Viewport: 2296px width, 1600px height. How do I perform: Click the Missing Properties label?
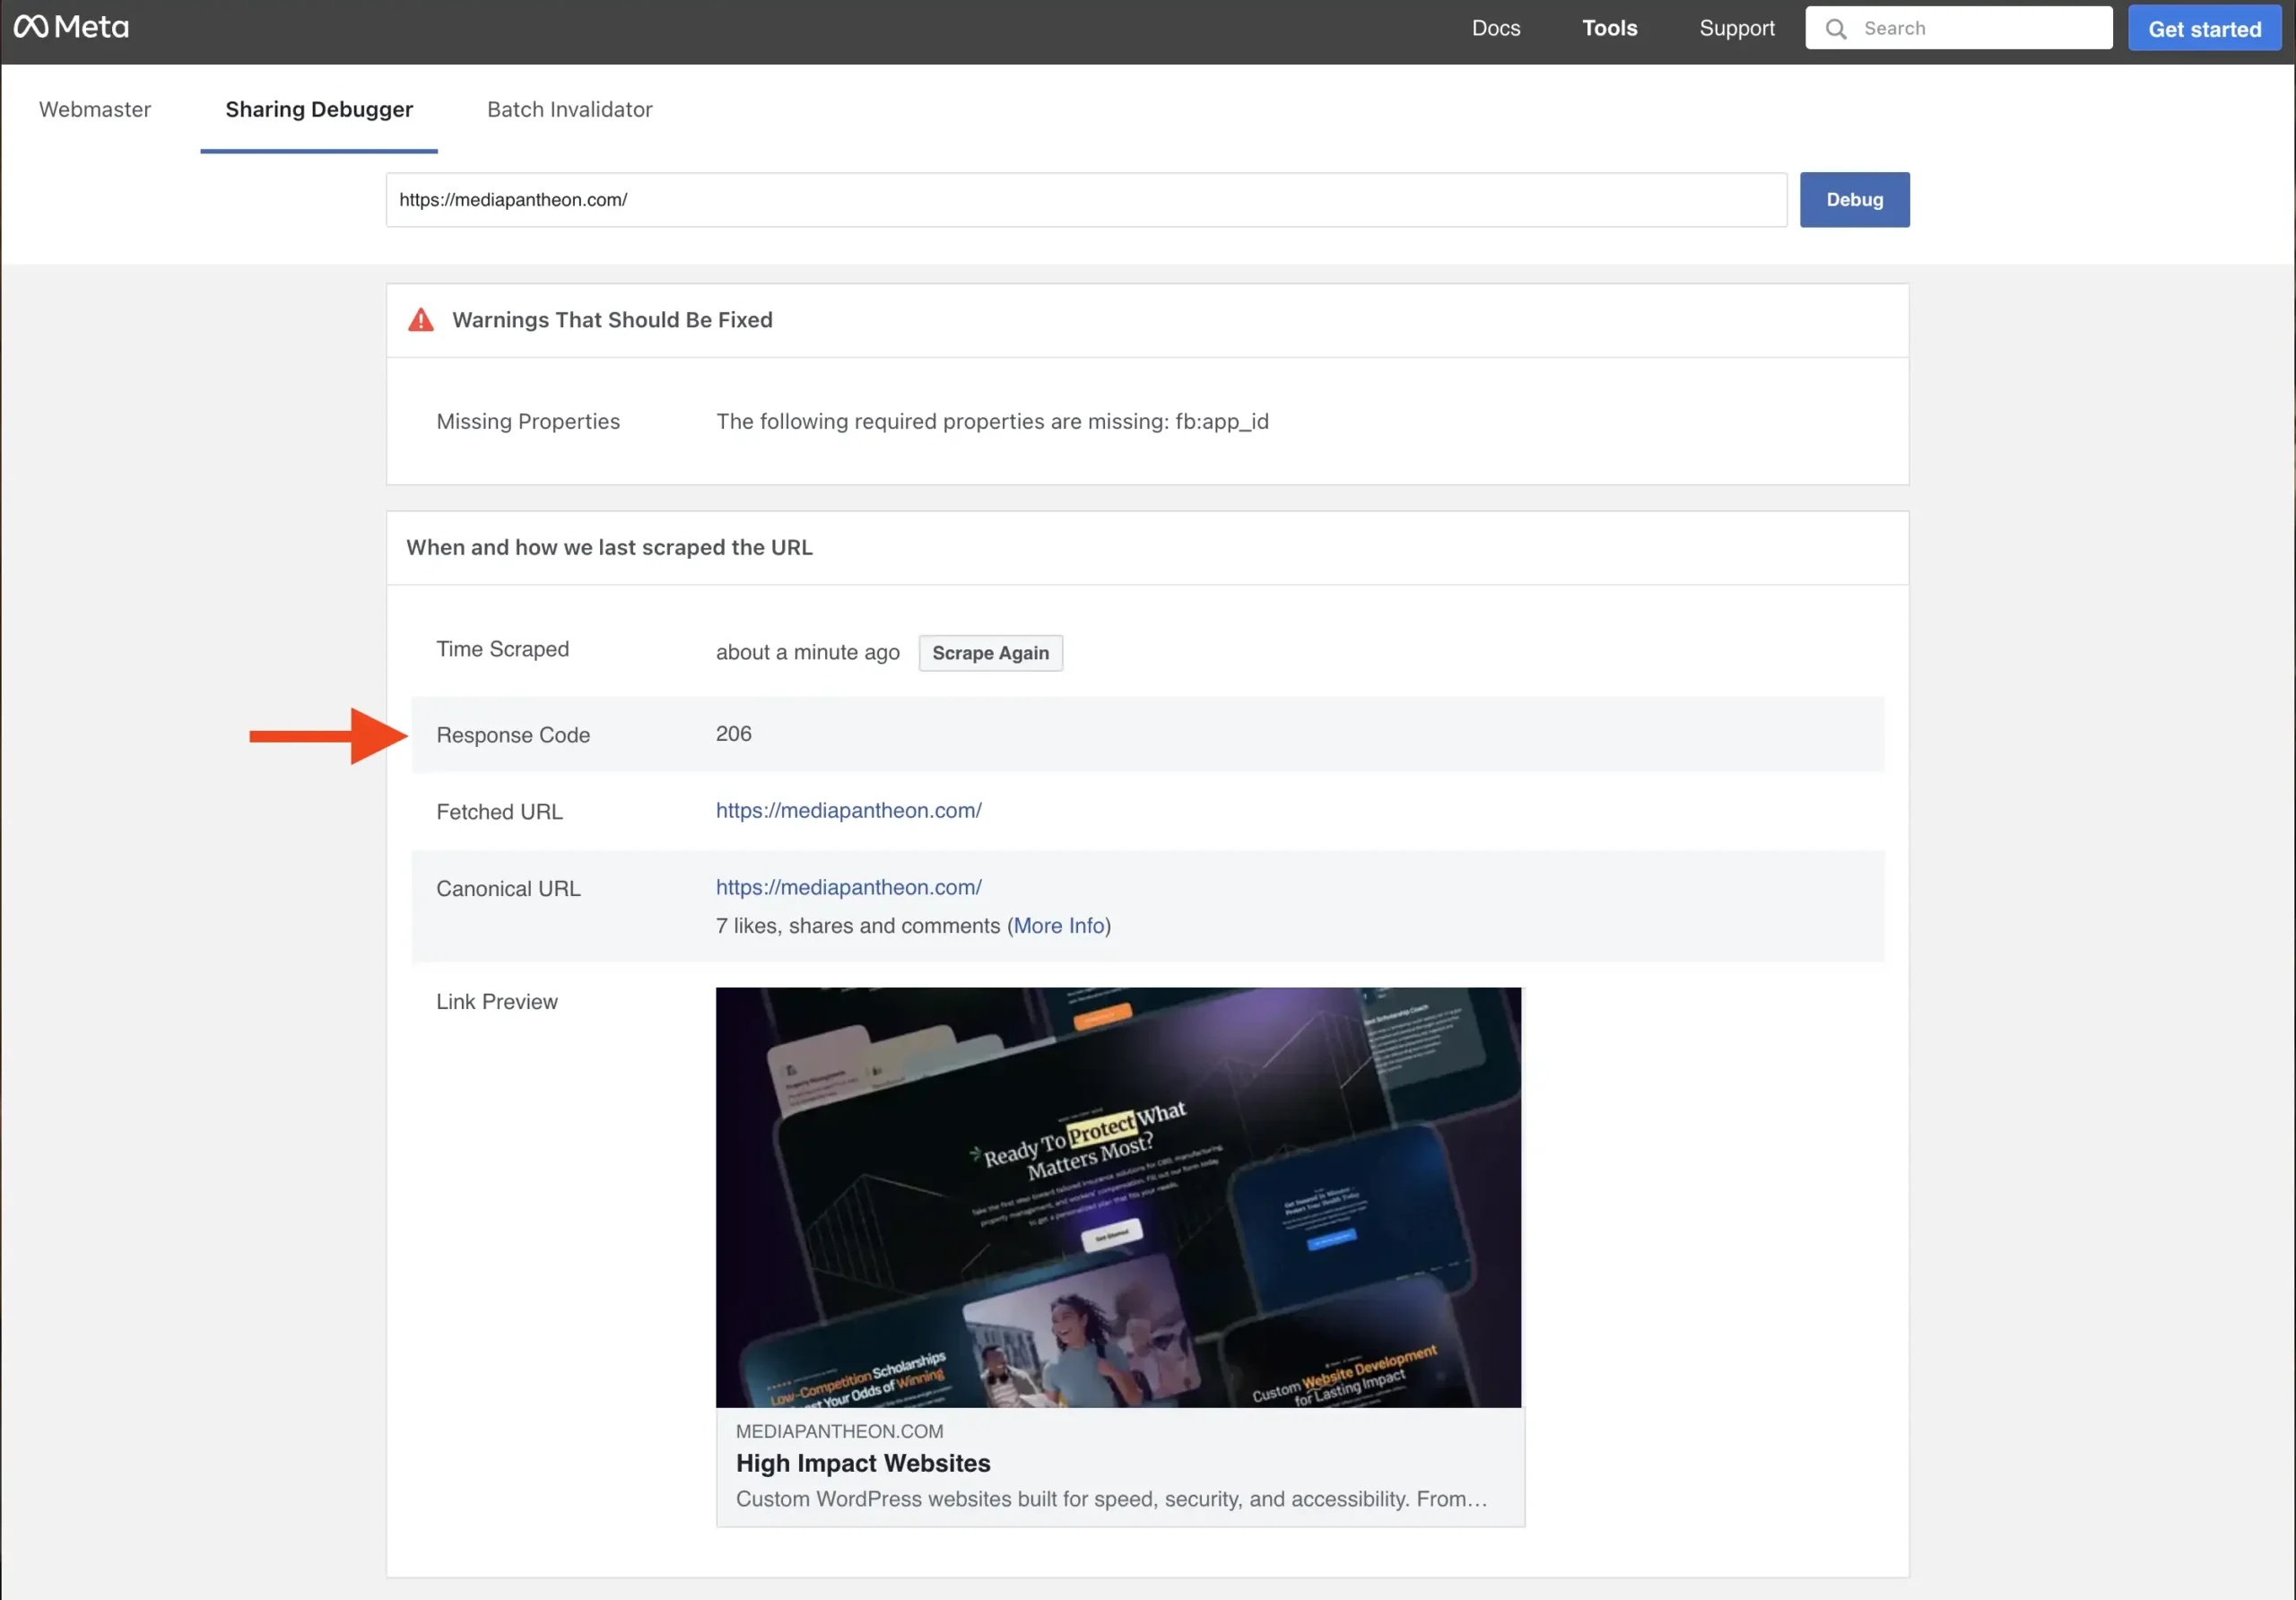(528, 421)
